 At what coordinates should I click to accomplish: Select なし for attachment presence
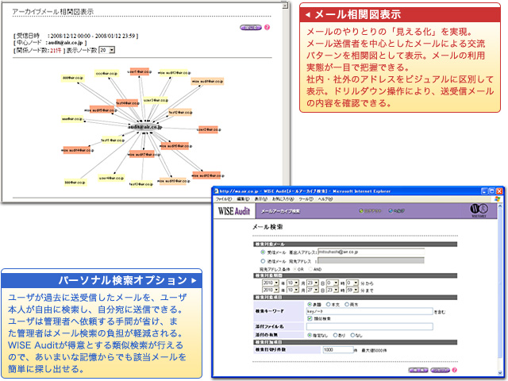point(352,335)
